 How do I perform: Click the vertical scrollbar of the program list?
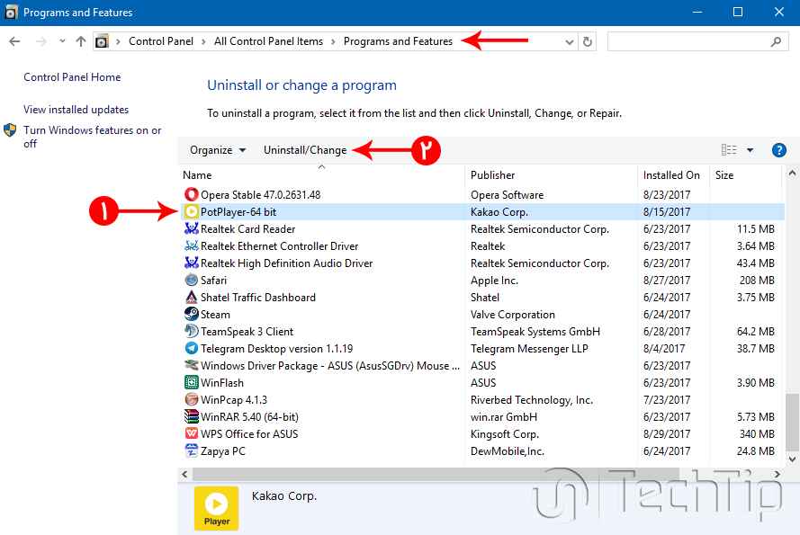point(792,315)
